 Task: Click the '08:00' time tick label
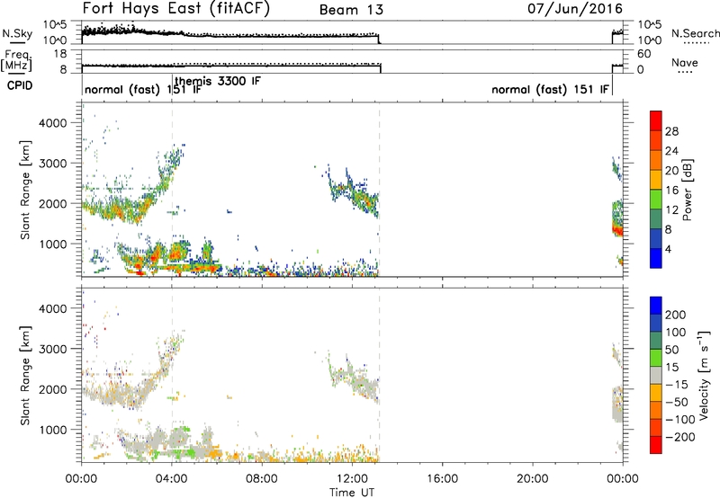pos(262,479)
